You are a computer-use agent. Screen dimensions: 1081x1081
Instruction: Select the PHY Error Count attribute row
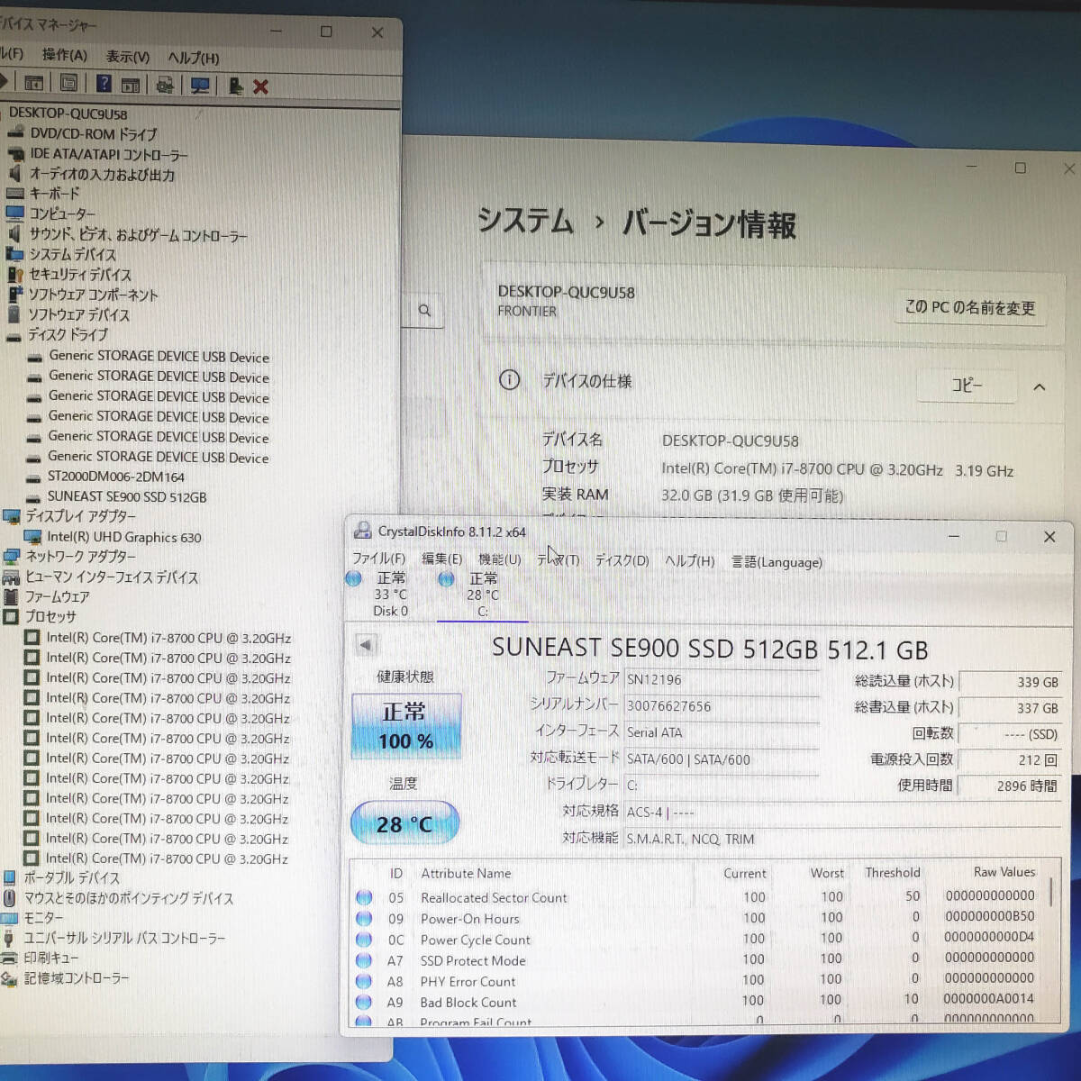[699, 981]
